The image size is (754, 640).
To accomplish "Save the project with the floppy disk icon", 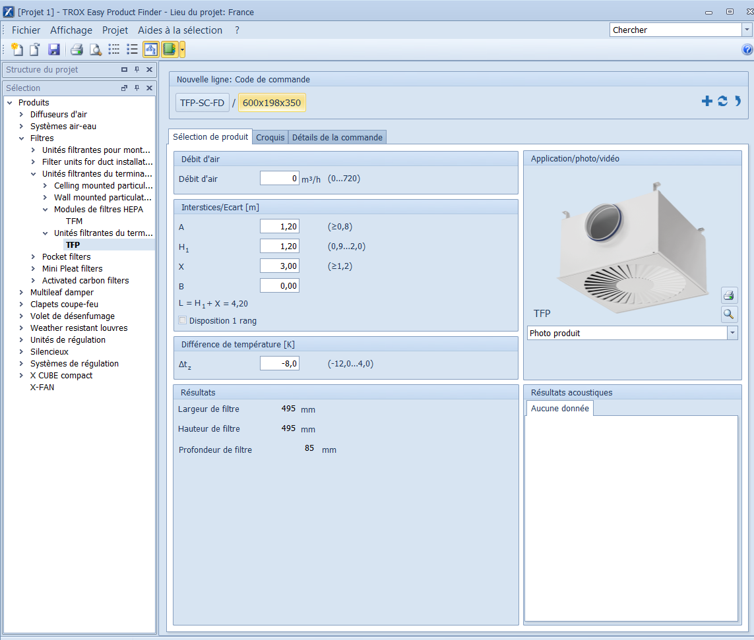I will (x=54, y=49).
